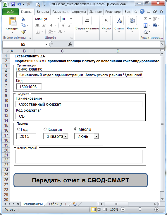The height and width of the screenshot is (215, 167).
Task: Click the Insert Function fx icon
Action: coord(70,44)
